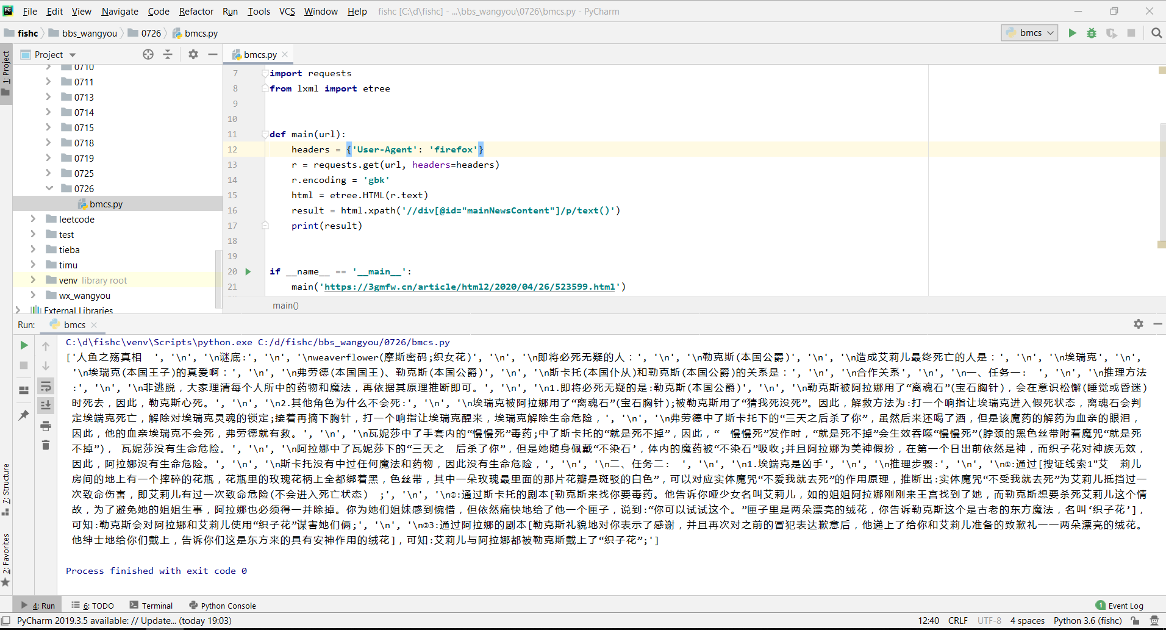Pin the Run tab
The width and height of the screenshot is (1166, 630).
pyautogui.click(x=24, y=415)
